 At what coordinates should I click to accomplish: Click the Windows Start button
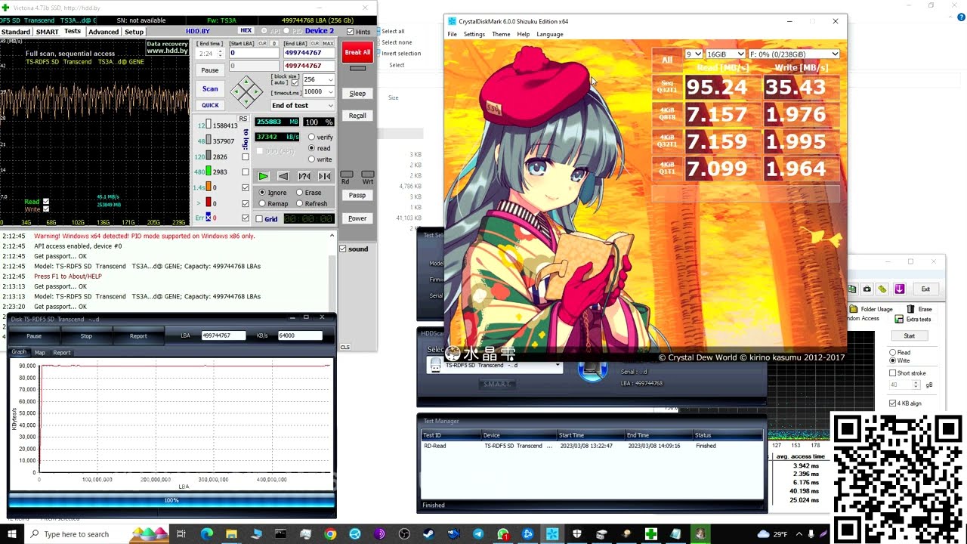pyautogui.click(x=12, y=534)
